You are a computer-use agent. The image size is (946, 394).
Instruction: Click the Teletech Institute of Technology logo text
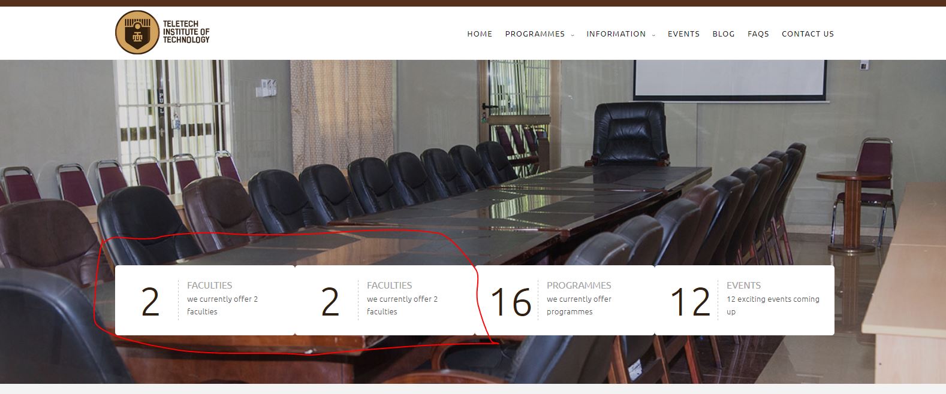pos(186,32)
